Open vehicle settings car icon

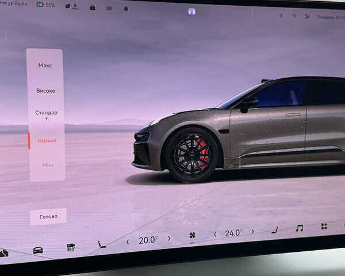(x=38, y=250)
